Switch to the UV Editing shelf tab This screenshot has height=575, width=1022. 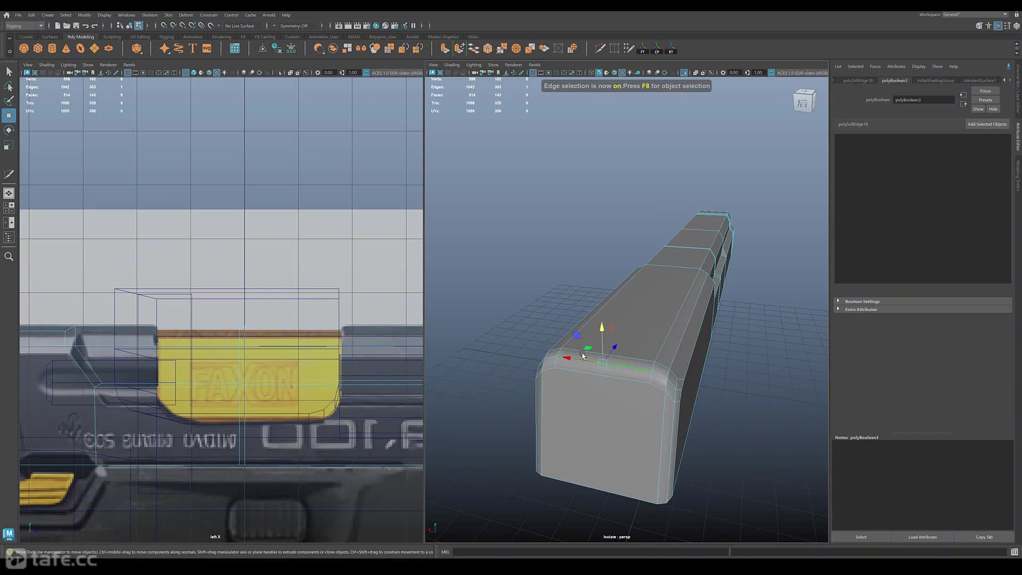pos(140,37)
